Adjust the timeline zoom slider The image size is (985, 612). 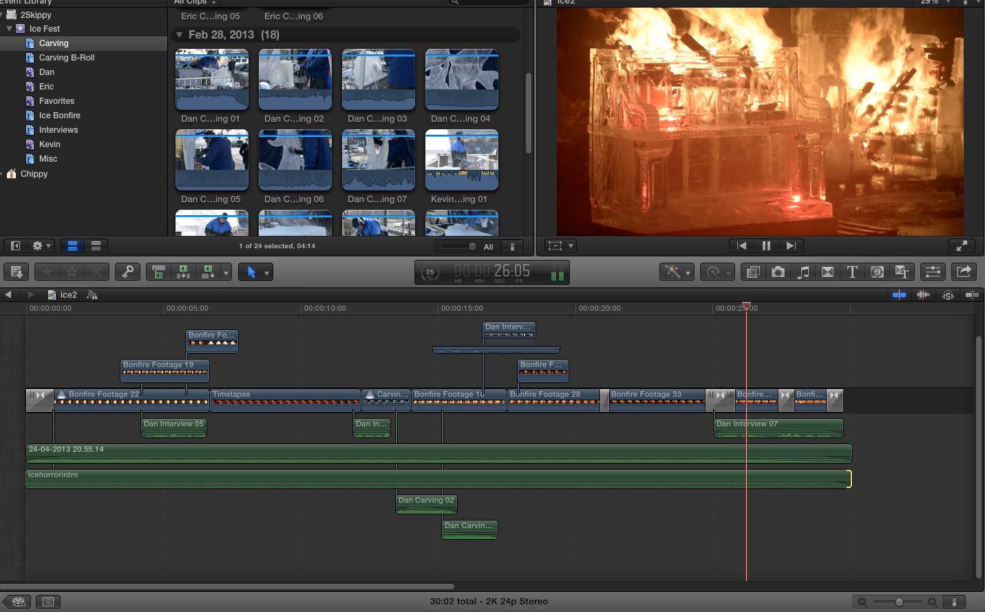898,602
